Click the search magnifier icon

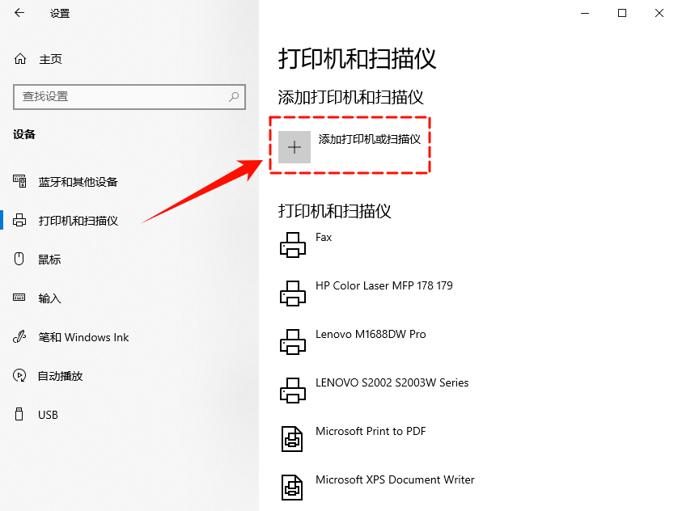point(234,96)
